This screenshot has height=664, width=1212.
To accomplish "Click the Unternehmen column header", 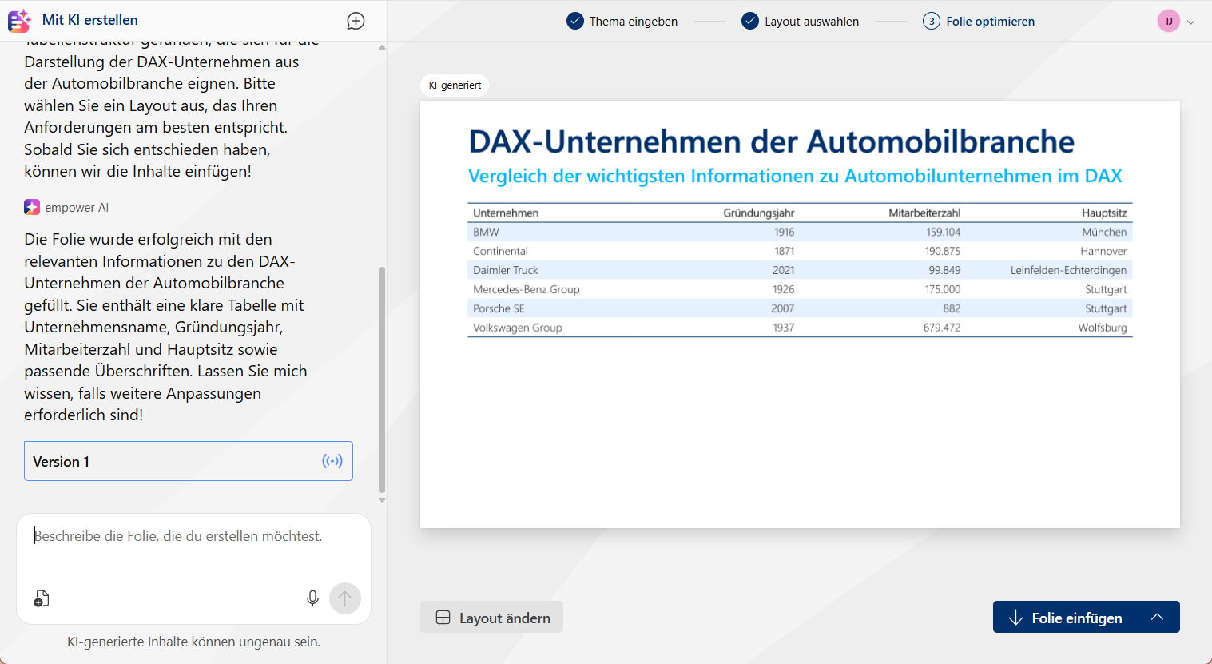I will point(506,213).
